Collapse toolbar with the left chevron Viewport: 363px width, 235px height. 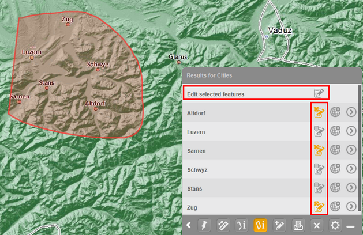point(189,225)
